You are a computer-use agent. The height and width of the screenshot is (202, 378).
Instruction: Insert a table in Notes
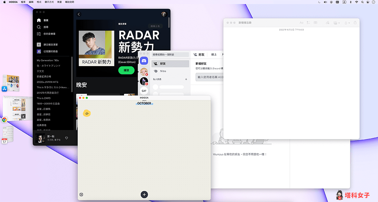(315, 23)
